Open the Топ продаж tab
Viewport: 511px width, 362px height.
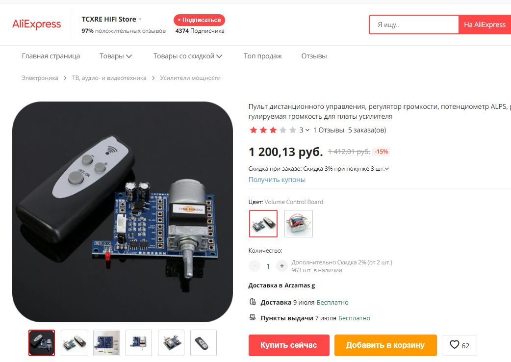tap(263, 56)
